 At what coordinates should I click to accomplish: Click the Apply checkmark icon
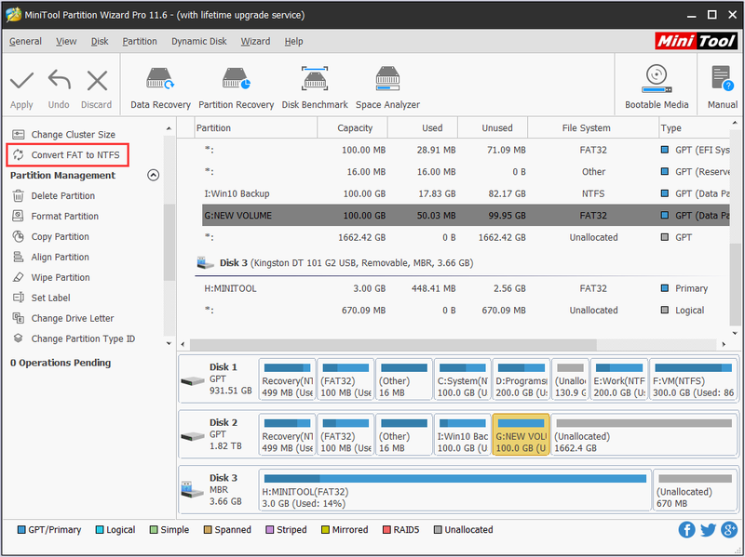coord(21,81)
